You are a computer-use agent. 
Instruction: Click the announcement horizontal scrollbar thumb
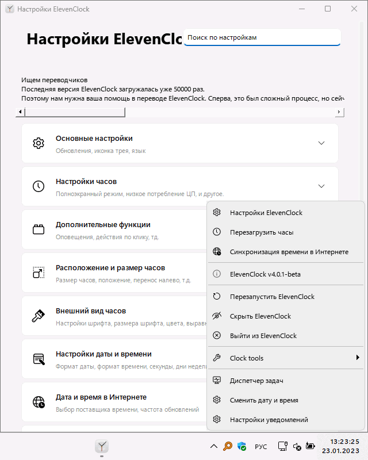(75, 112)
